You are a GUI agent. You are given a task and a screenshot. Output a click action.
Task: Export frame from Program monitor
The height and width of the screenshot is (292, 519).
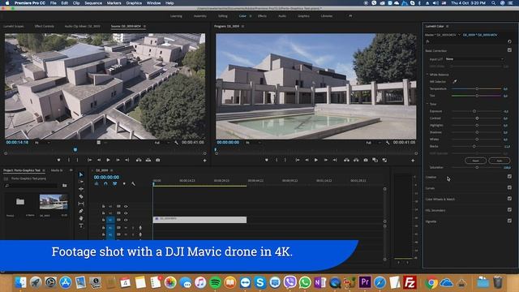(366, 160)
